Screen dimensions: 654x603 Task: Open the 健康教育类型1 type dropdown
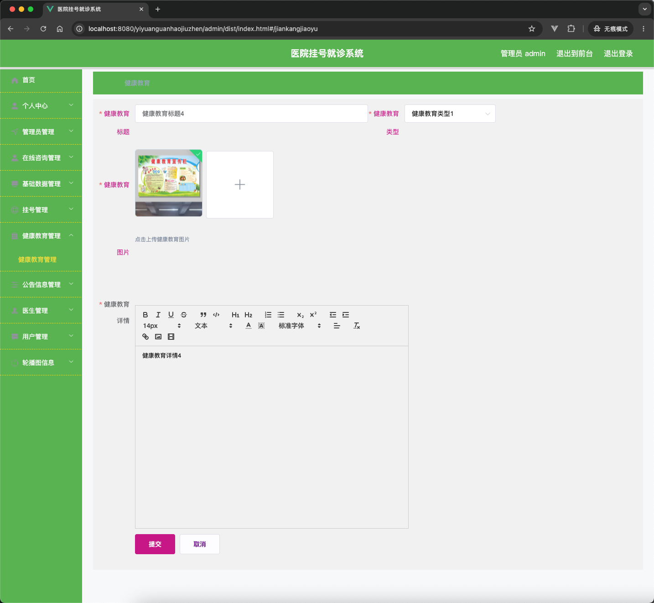click(450, 114)
